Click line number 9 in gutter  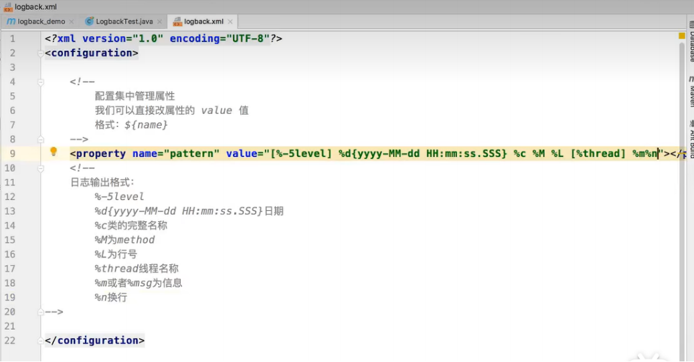[x=13, y=153]
